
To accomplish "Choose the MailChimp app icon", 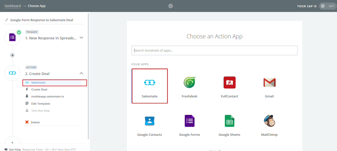I will coord(269,121).
